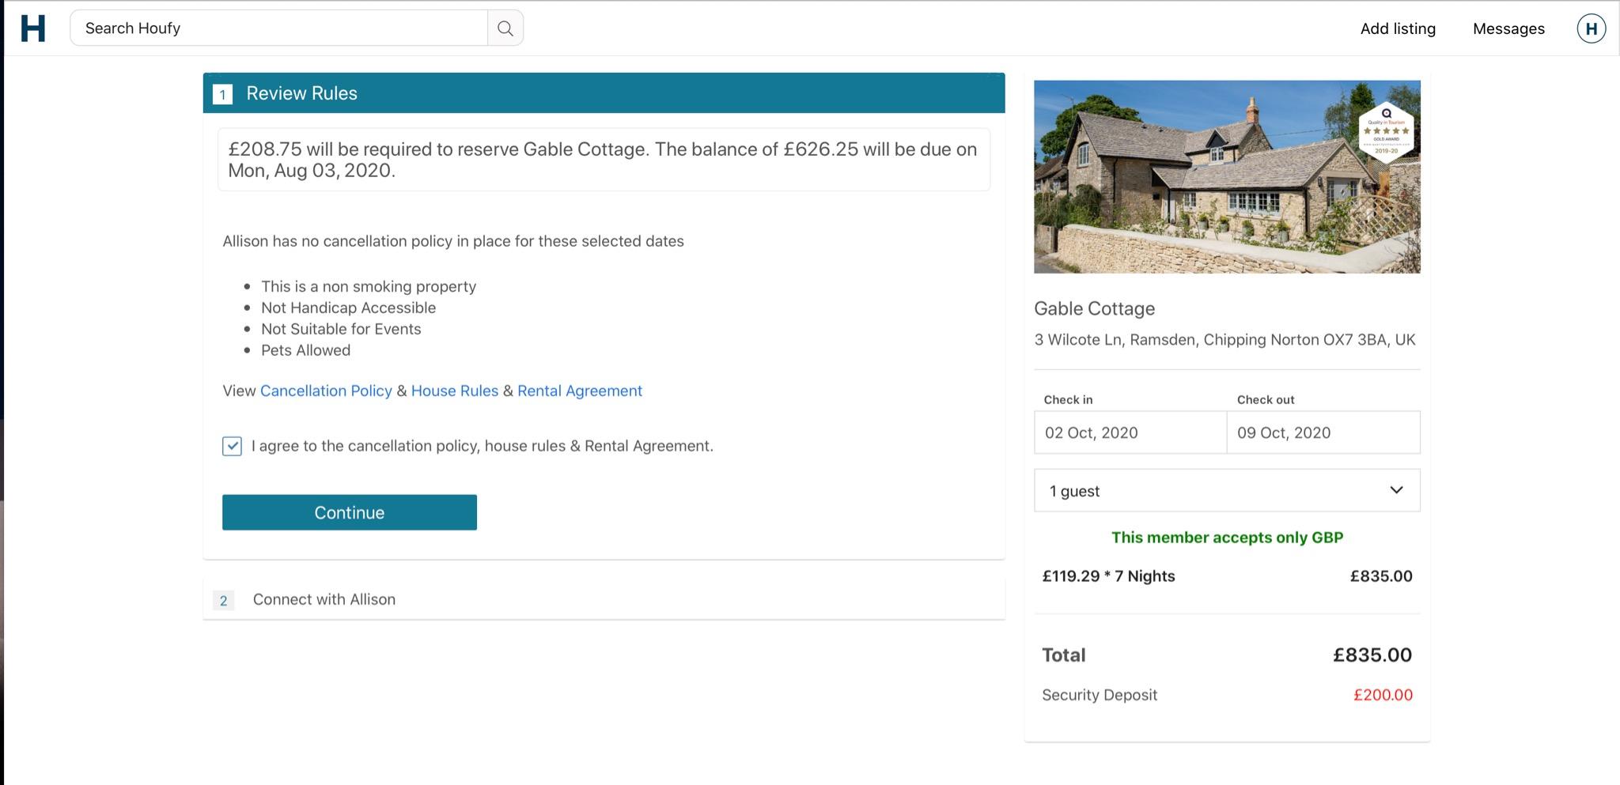Open the House Rules link
This screenshot has width=1620, height=785.
coord(455,391)
